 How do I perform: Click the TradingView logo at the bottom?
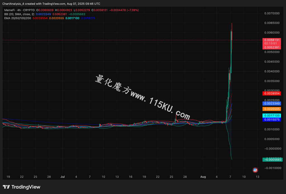pos(22,187)
